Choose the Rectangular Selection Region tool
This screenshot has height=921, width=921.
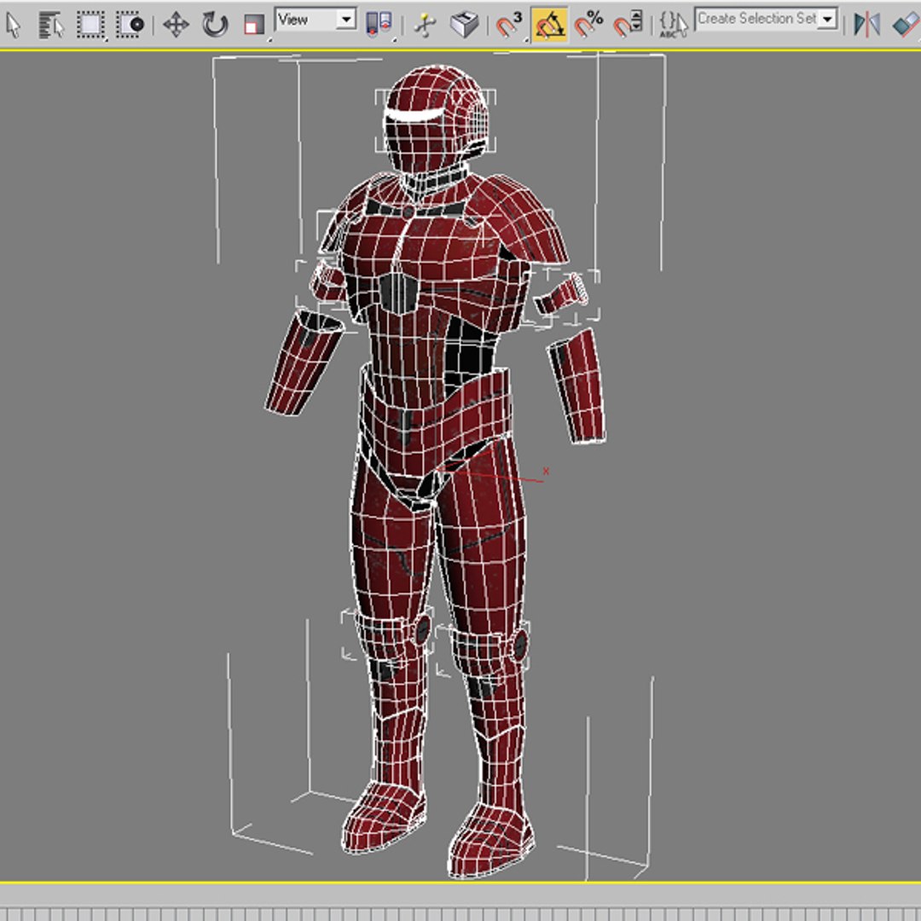90,25
